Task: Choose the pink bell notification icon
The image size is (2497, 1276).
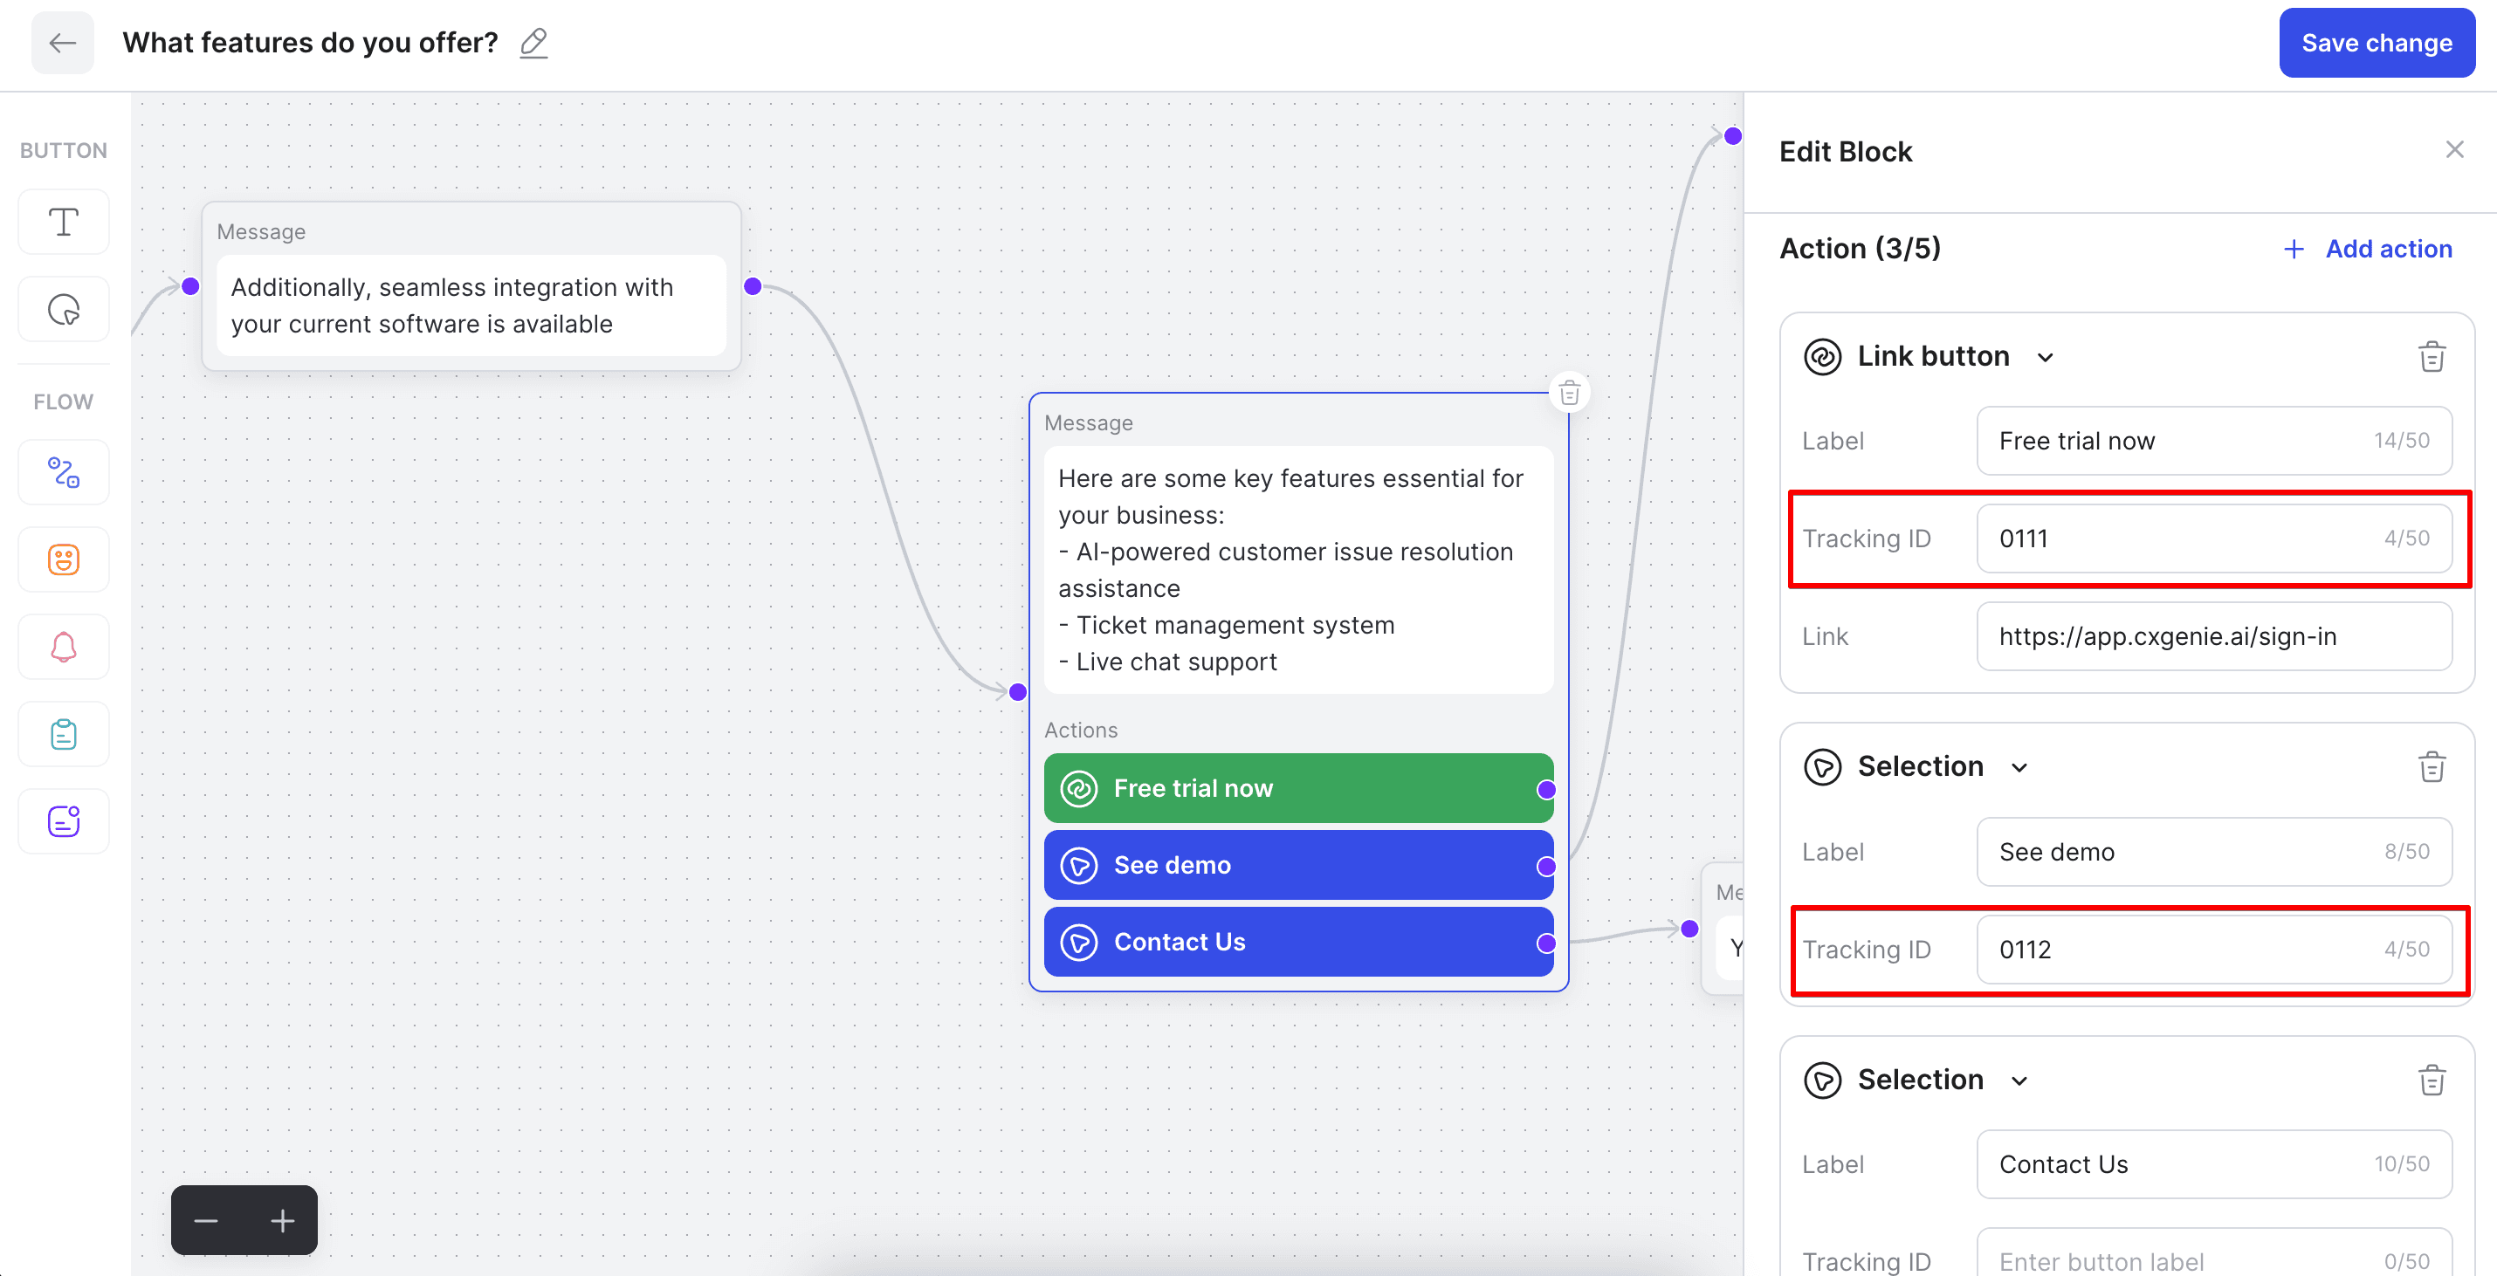Action: coord(64,646)
